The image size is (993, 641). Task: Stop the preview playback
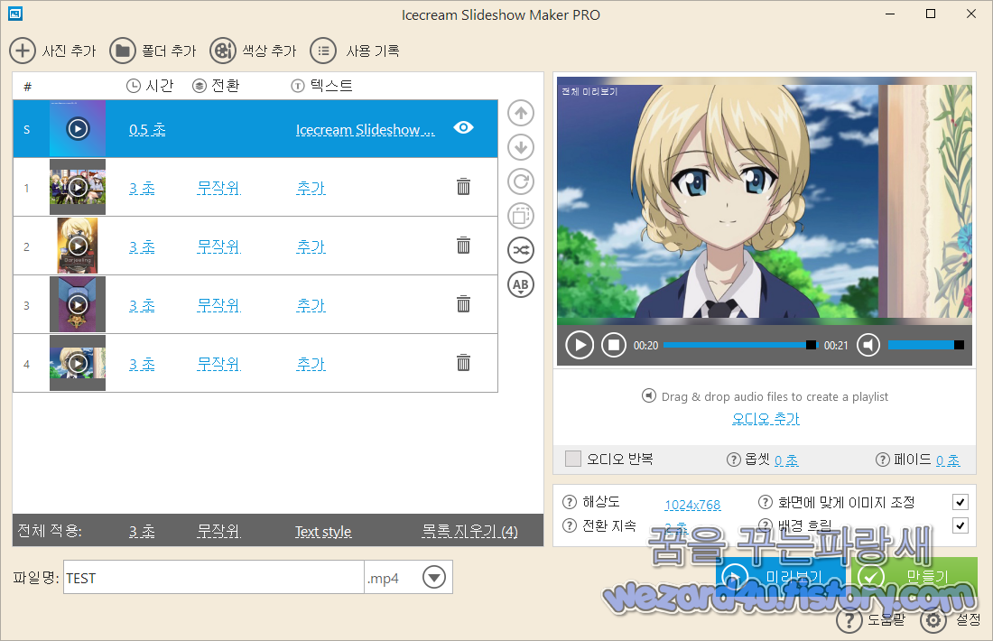pos(613,345)
